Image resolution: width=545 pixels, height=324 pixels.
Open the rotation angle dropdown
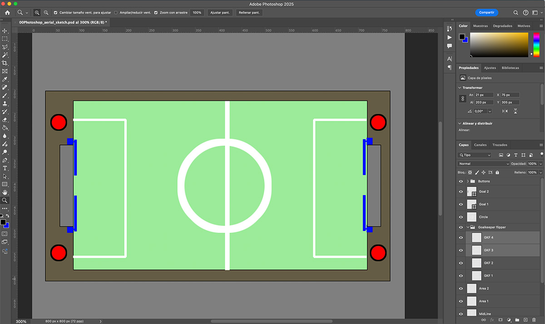coord(490,111)
